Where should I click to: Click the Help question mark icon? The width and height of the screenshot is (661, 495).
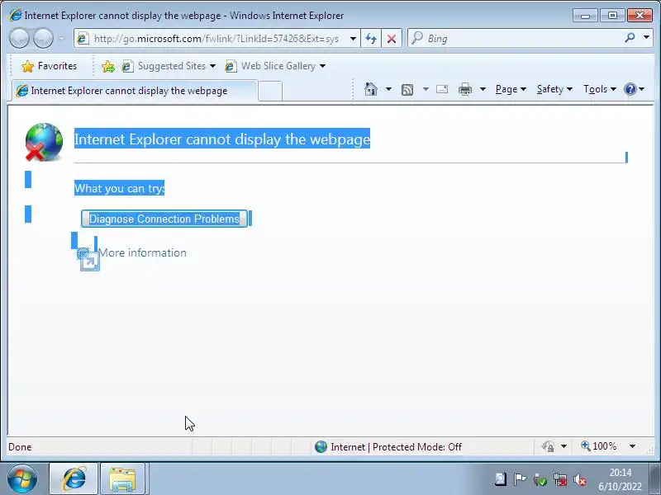click(630, 89)
